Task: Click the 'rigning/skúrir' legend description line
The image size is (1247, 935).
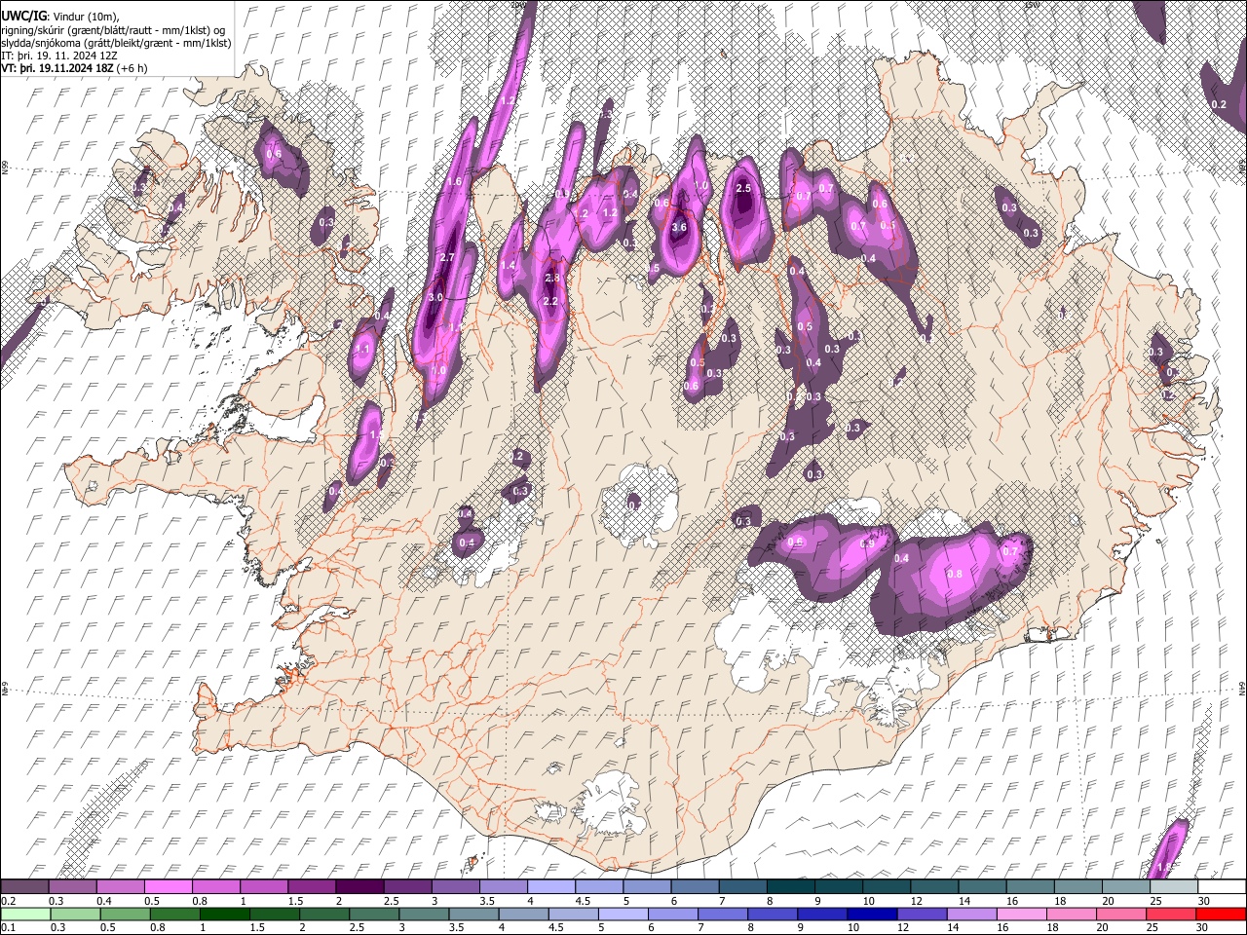Action: pos(115,30)
